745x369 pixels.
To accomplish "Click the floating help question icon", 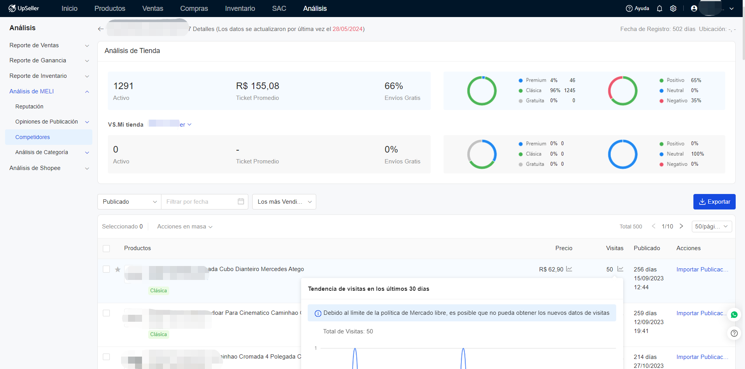I will click(734, 333).
